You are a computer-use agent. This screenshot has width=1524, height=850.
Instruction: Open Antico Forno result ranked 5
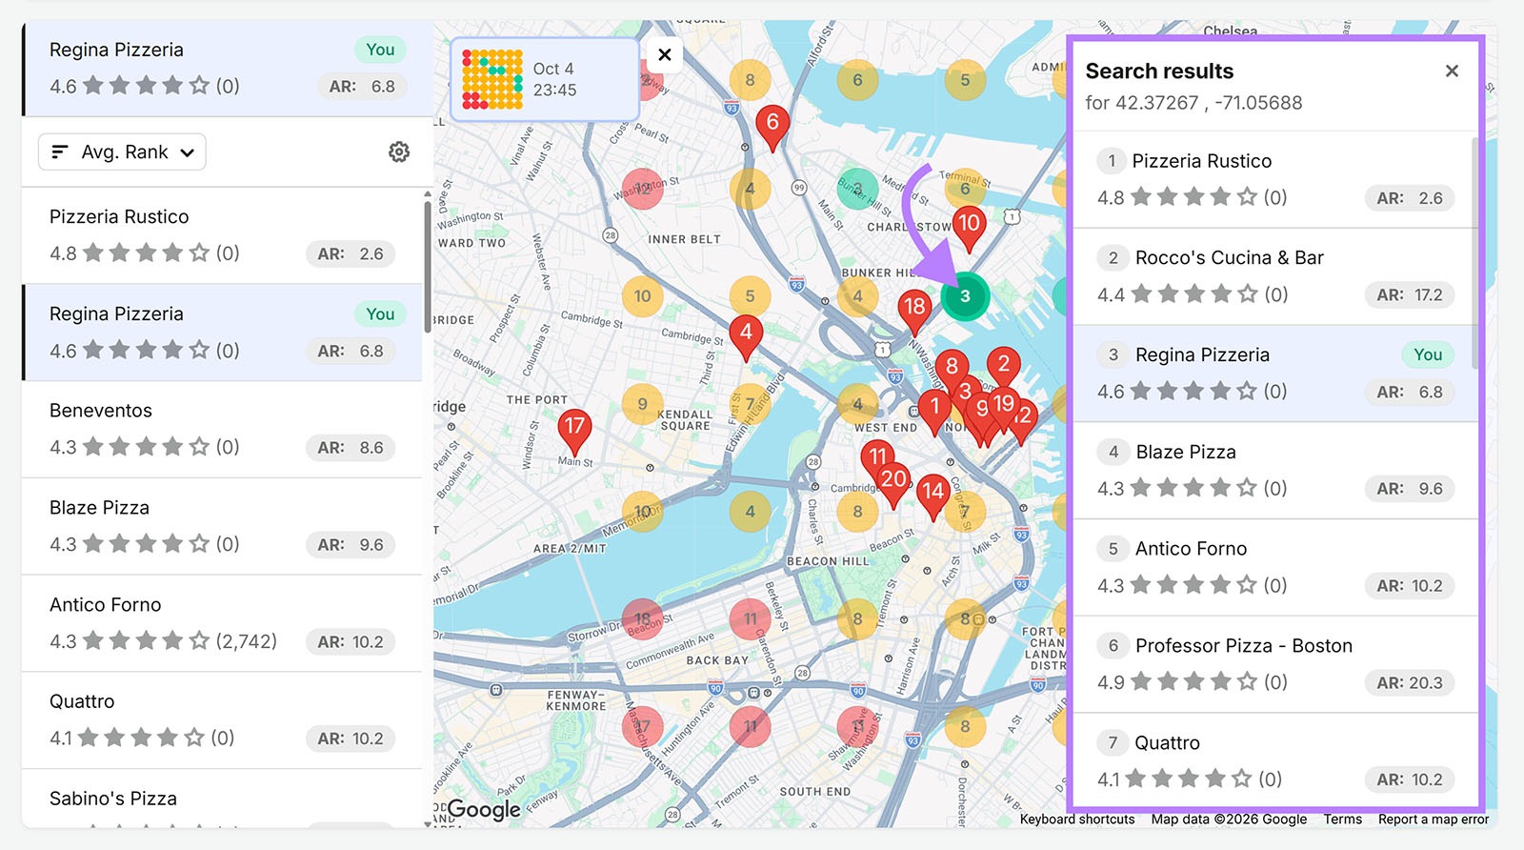[1274, 567]
